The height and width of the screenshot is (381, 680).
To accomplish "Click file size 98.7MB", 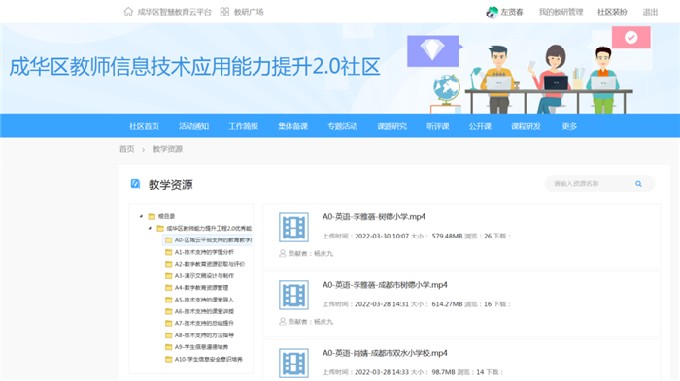I will (443, 372).
